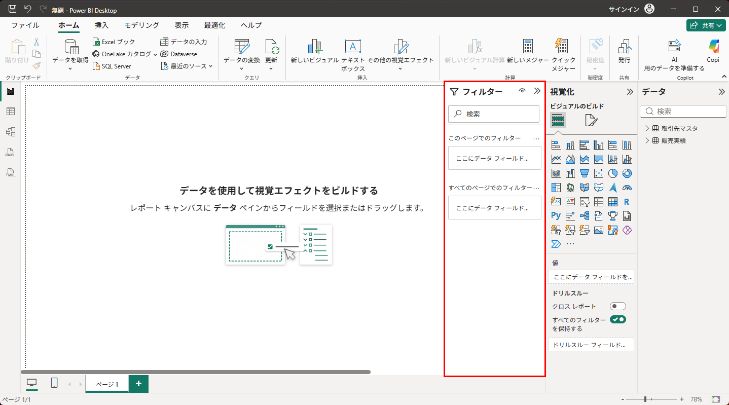The width and height of the screenshot is (729, 405).
Task: Click the フィルター pane 検索 box
Action: [494, 114]
